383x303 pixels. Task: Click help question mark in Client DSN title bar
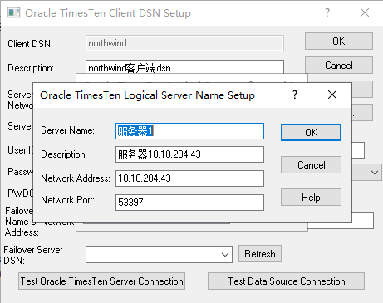[x=327, y=12]
